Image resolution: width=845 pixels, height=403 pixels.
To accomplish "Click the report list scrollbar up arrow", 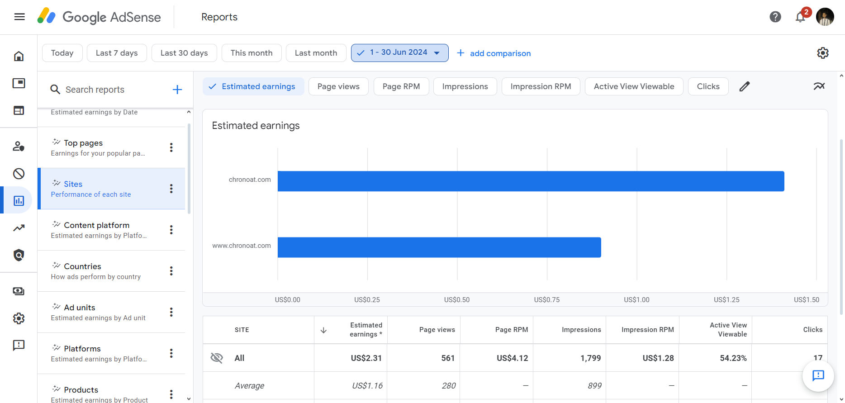I will tap(189, 112).
